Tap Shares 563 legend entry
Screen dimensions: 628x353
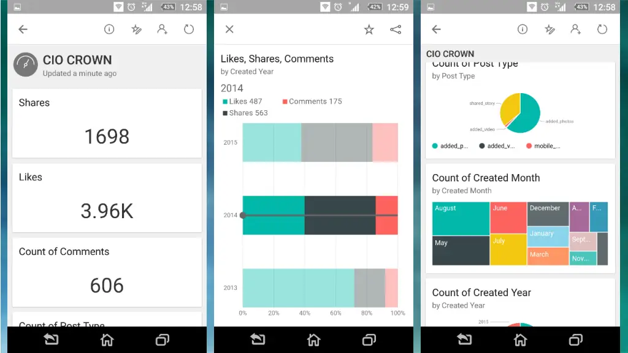click(x=245, y=113)
